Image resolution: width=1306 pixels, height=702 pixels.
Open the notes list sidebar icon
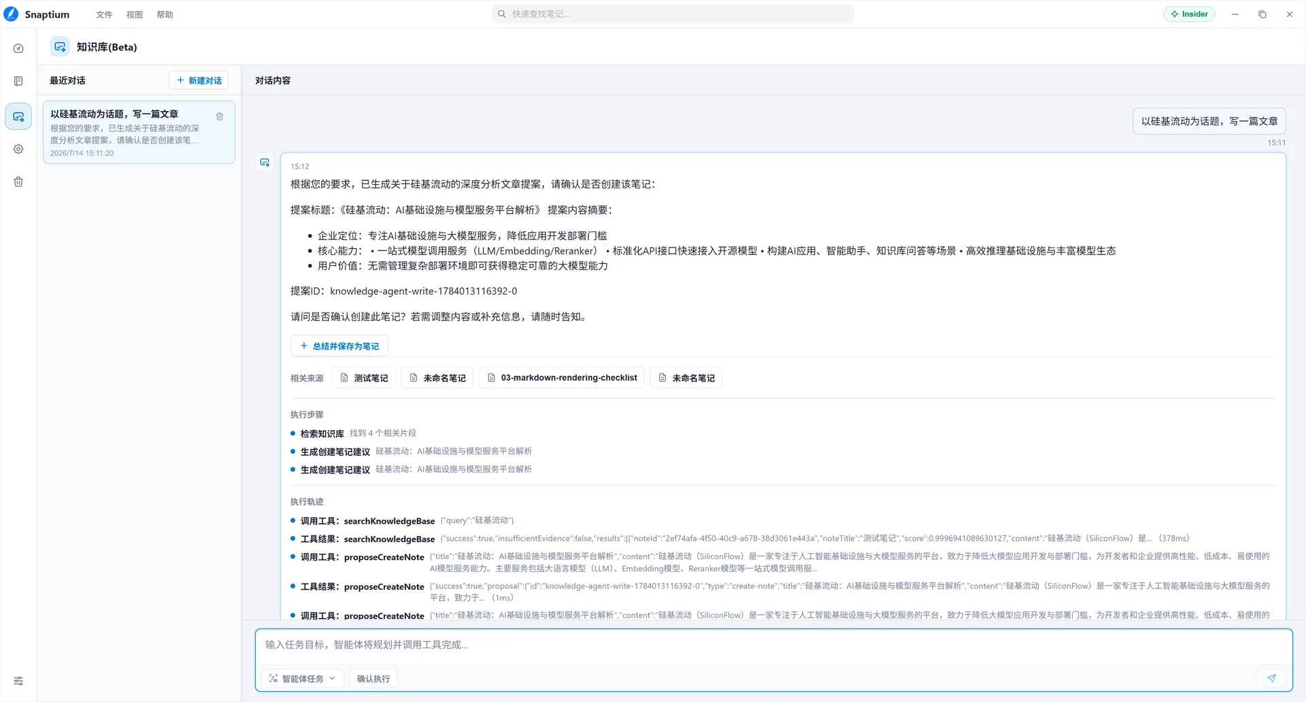click(18, 82)
